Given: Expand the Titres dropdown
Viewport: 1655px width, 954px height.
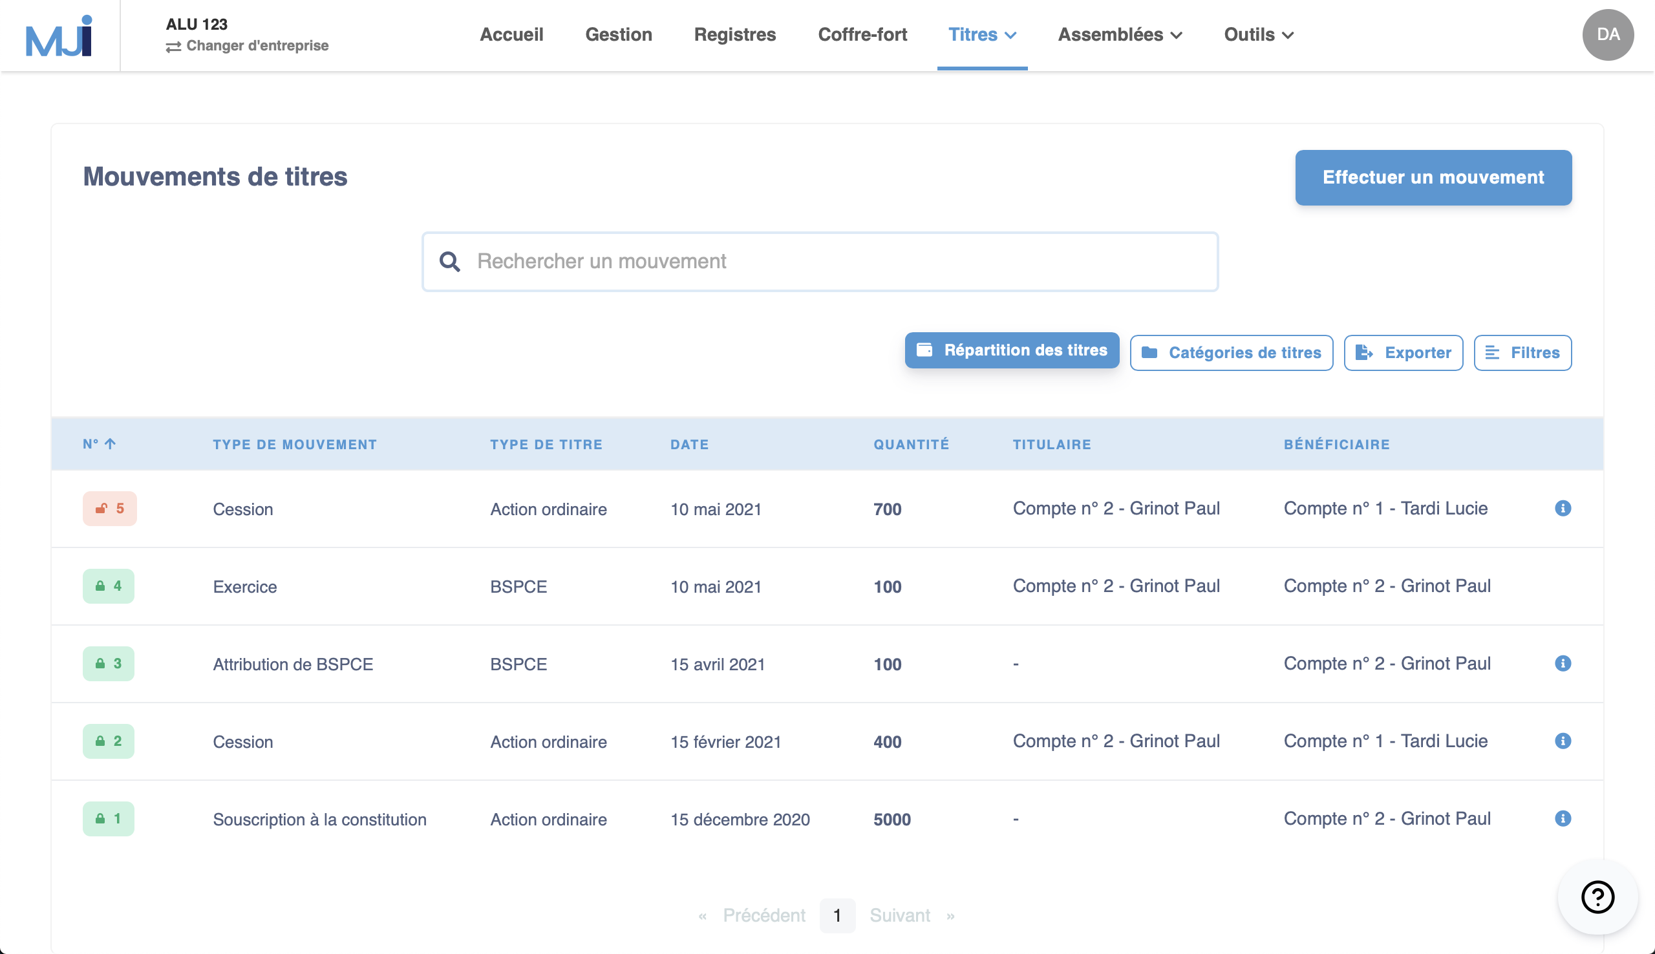Looking at the screenshot, I should [981, 35].
